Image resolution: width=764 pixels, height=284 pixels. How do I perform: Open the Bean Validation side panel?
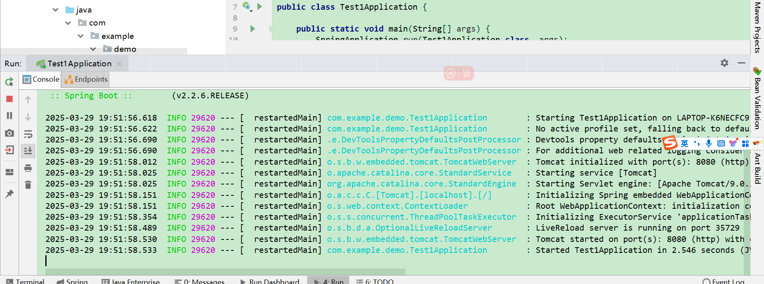(757, 98)
